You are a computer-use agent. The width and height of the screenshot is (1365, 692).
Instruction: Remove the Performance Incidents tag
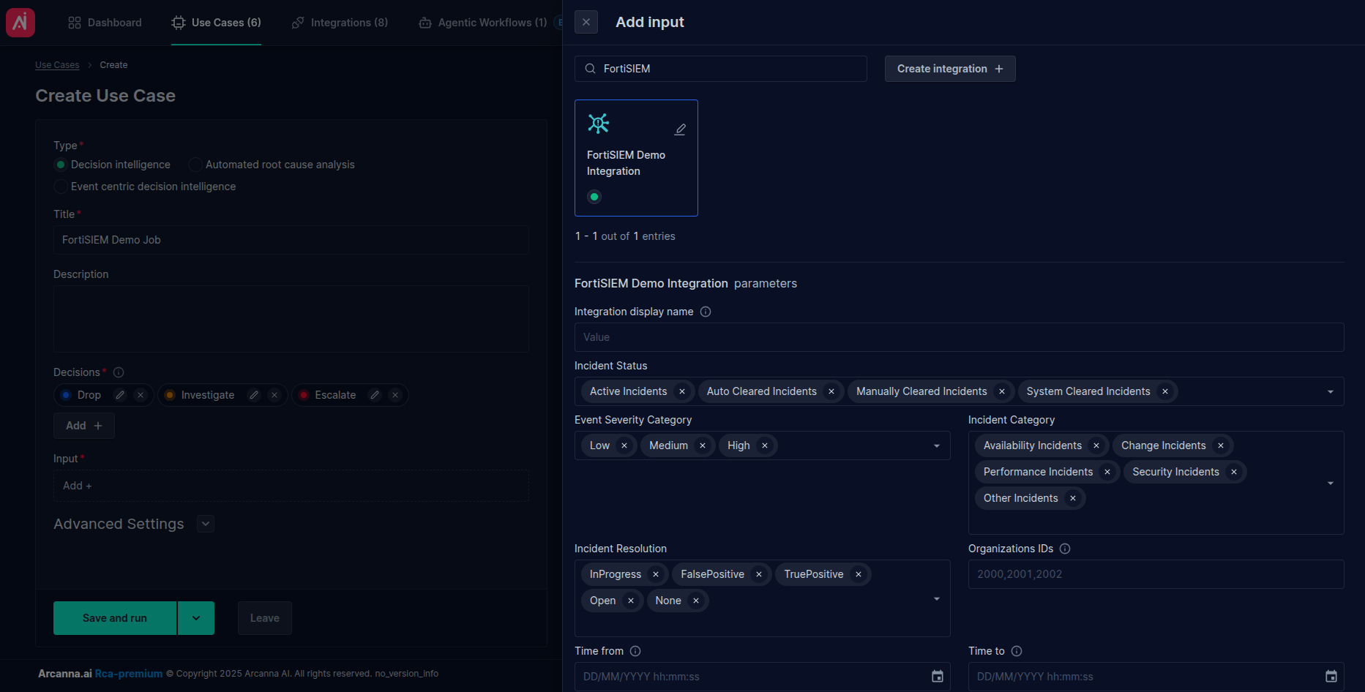(x=1107, y=472)
